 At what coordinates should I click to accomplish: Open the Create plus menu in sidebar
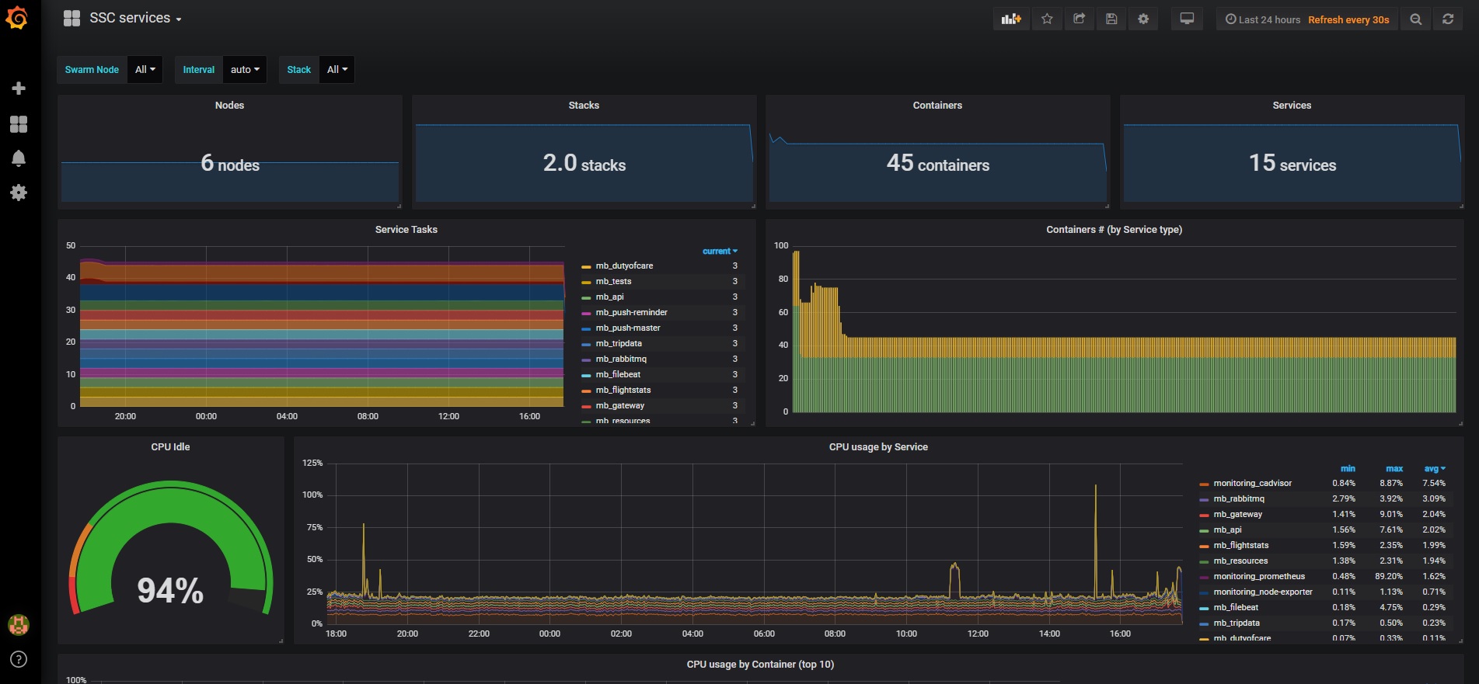19,89
